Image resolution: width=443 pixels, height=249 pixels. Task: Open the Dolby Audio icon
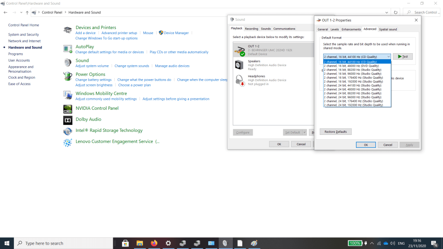pyautogui.click(x=67, y=120)
